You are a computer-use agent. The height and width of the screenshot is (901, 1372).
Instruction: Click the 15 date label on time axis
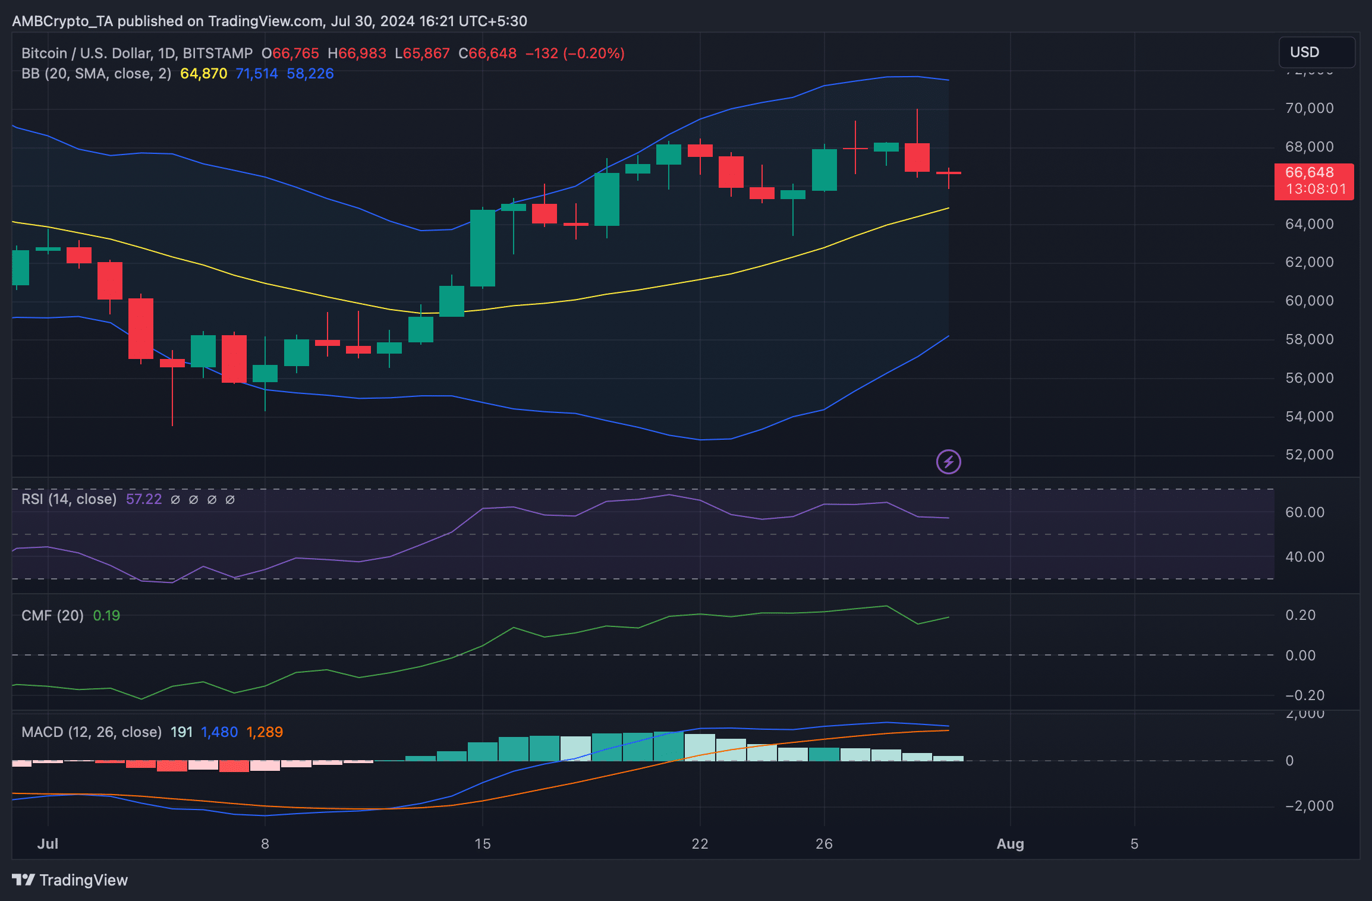tap(483, 844)
